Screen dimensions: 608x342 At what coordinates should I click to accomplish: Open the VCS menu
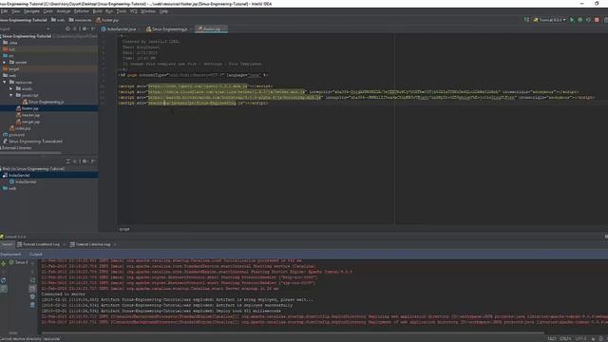tap(134, 11)
